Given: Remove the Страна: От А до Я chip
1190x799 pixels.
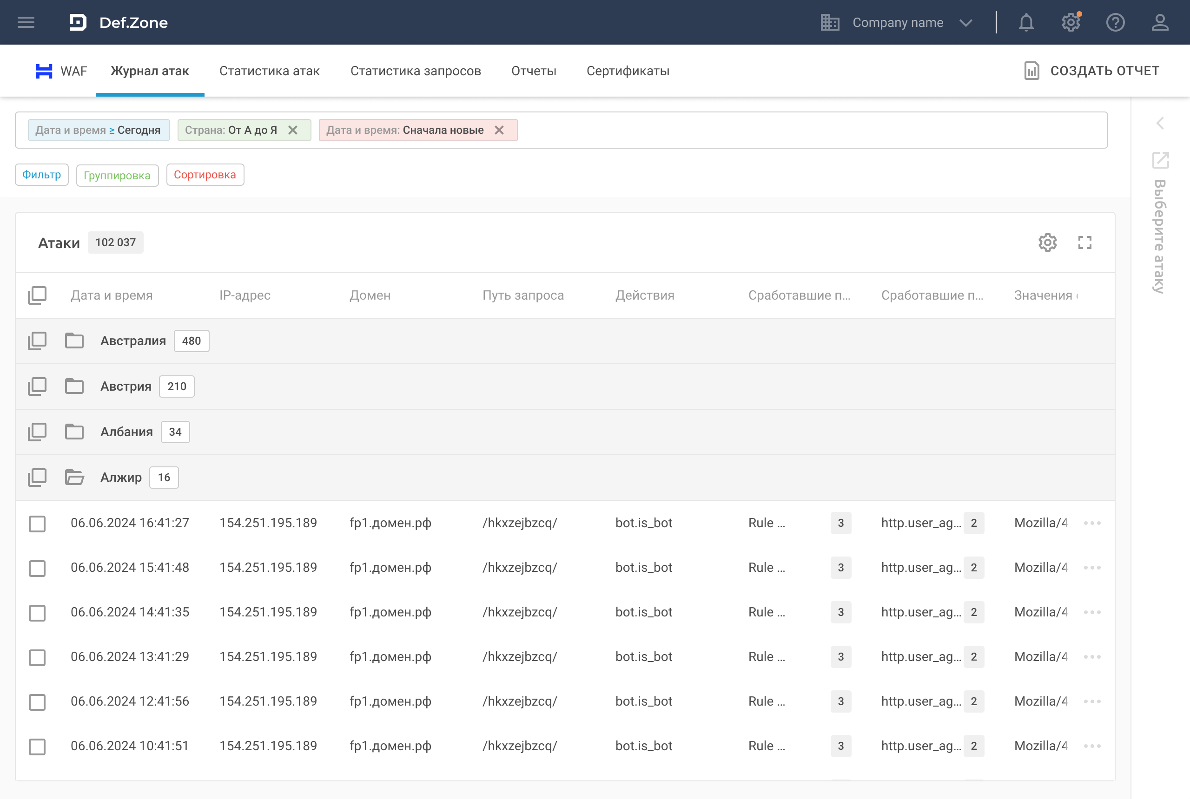Looking at the screenshot, I should (x=293, y=130).
